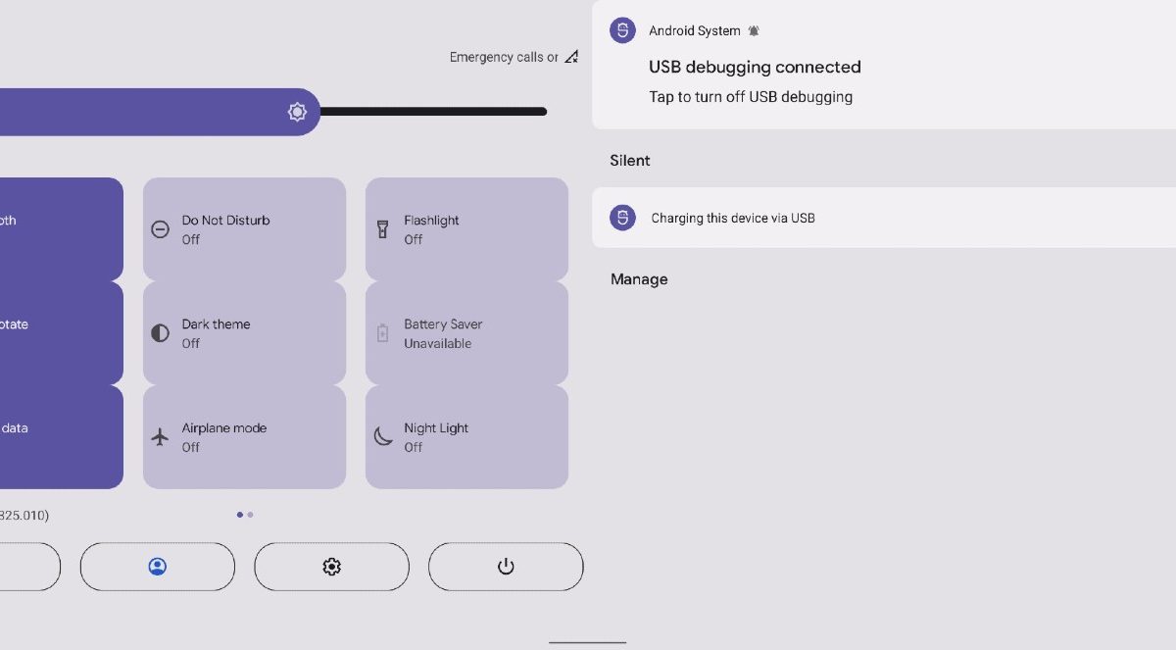Enable the Dark theme tile
The image size is (1176, 650).
(244, 333)
